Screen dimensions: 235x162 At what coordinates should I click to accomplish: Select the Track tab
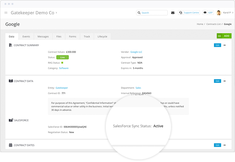click(87, 36)
